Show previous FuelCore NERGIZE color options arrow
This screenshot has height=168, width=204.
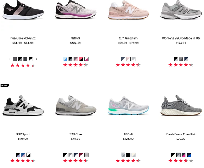coord(10,59)
